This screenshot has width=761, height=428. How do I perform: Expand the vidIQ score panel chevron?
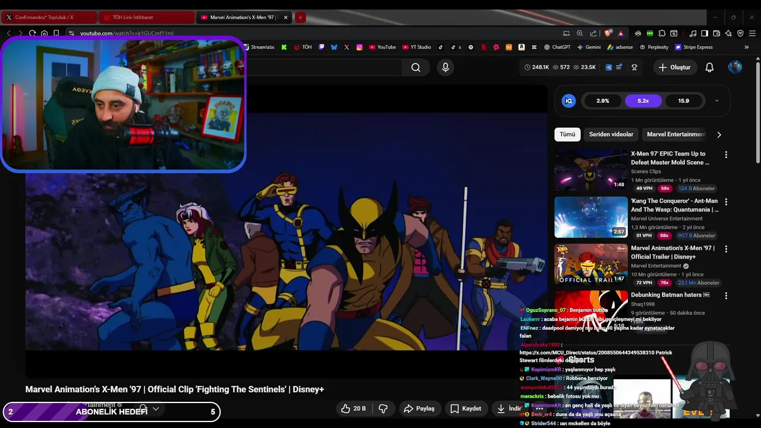[x=716, y=100]
